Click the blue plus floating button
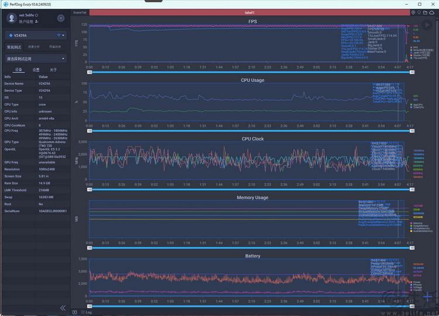This screenshot has height=316, width=439. 427,297
